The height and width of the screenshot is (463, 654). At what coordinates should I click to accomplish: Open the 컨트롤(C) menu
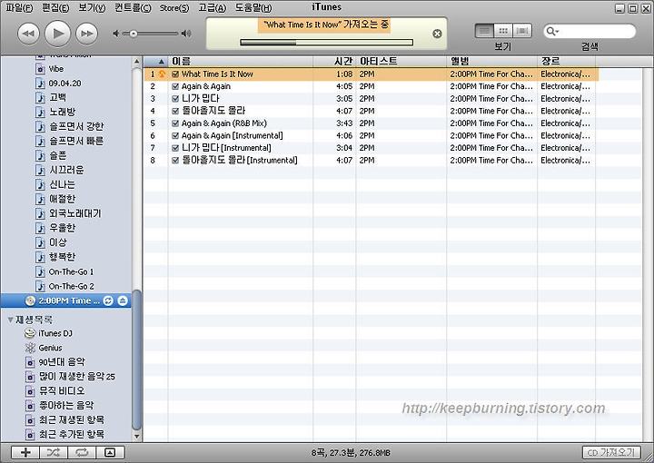pyautogui.click(x=133, y=7)
